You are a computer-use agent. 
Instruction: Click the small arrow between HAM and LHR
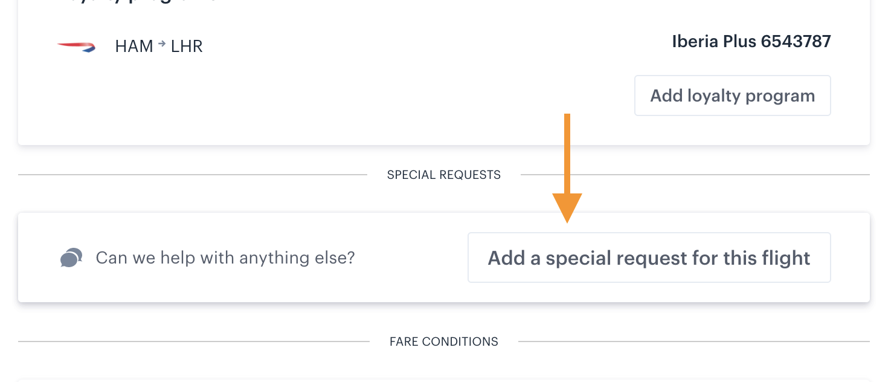pos(162,44)
